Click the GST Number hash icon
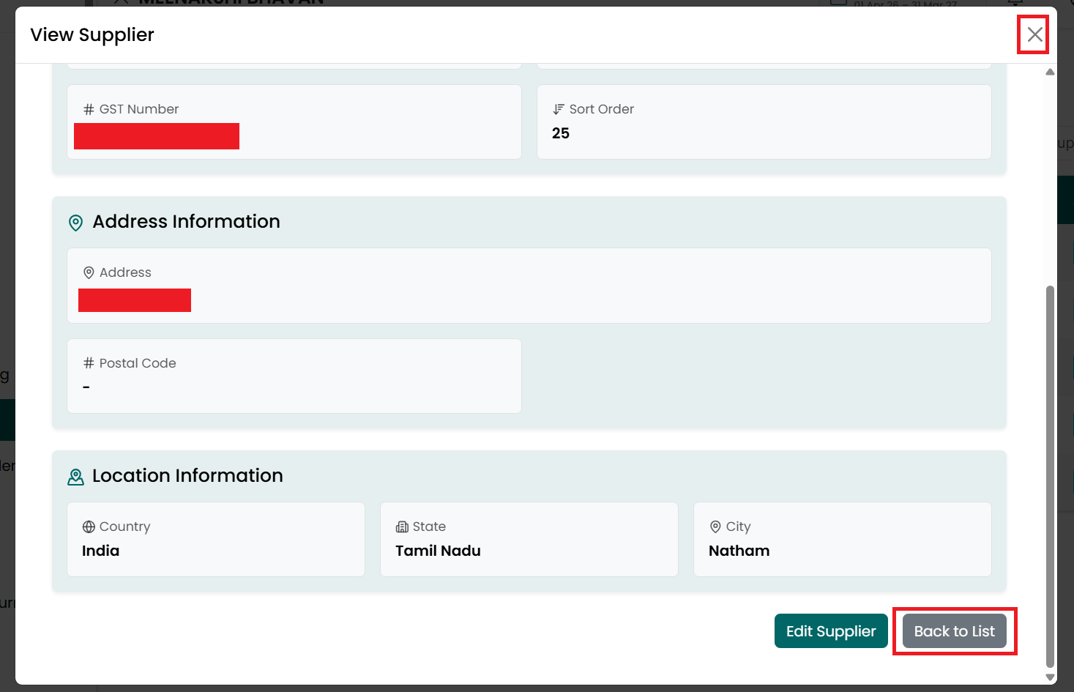 89,109
